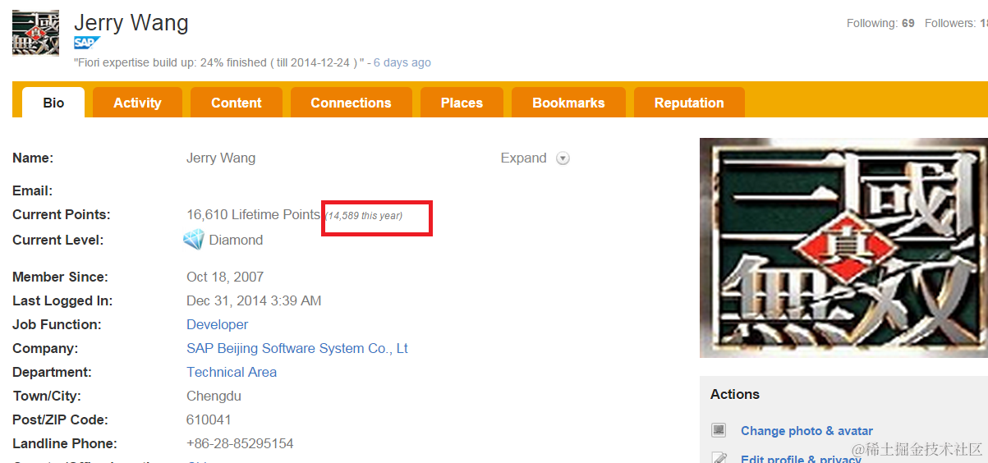Go to the Connections tab

(351, 103)
